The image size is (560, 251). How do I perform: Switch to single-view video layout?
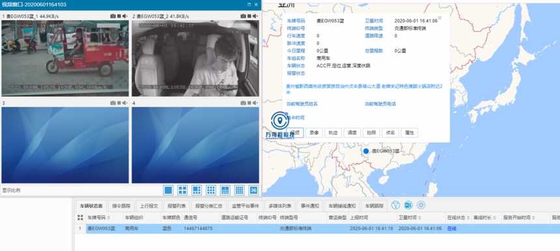coord(168,190)
